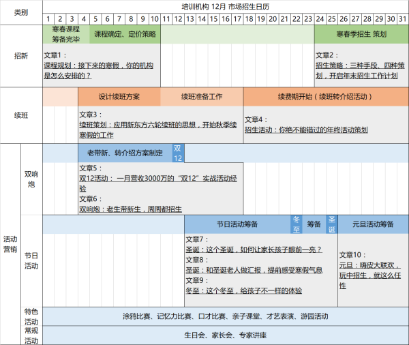
Task: Select the 招新 category cell
Action: coord(21,56)
